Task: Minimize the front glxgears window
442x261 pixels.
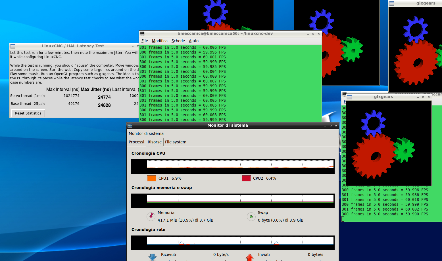Action: coord(418,97)
